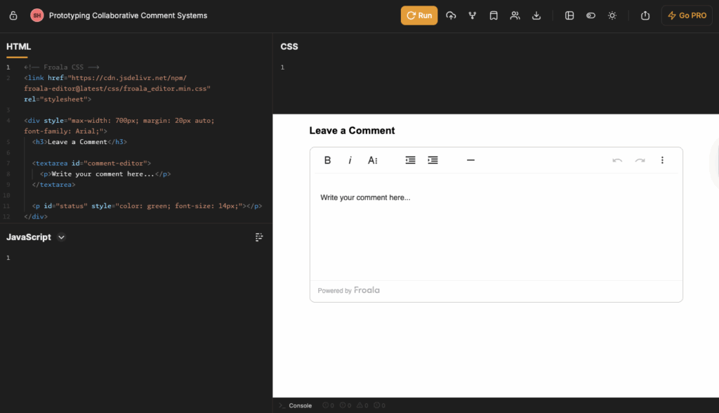Click the closing </div> code line
The image size is (719, 413).
pyautogui.click(x=36, y=216)
